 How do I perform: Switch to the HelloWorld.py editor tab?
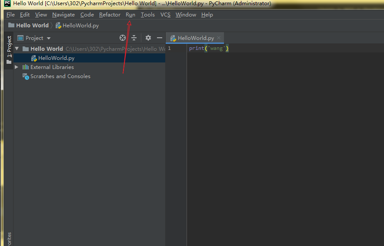(196, 38)
